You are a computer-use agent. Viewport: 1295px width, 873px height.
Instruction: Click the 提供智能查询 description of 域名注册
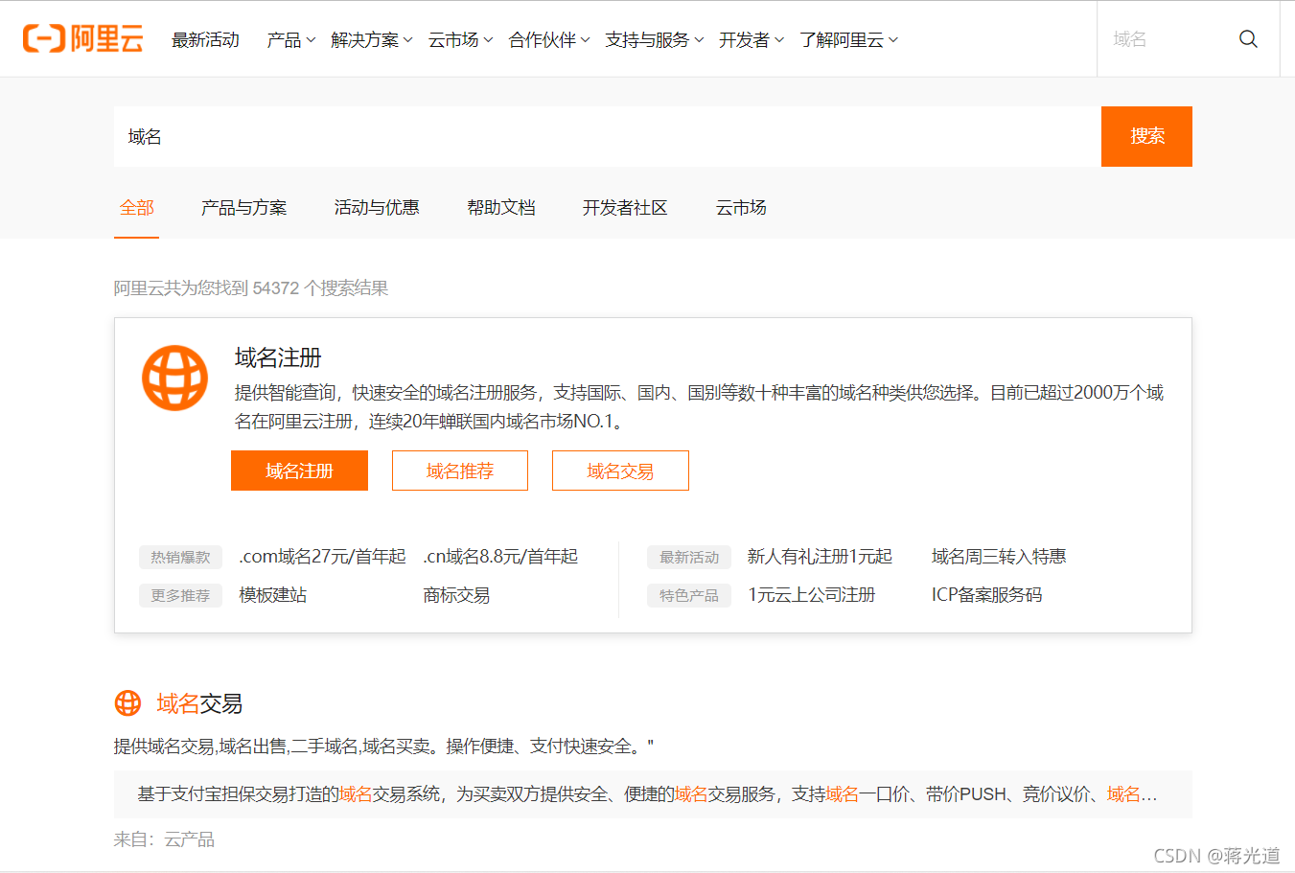(x=699, y=406)
